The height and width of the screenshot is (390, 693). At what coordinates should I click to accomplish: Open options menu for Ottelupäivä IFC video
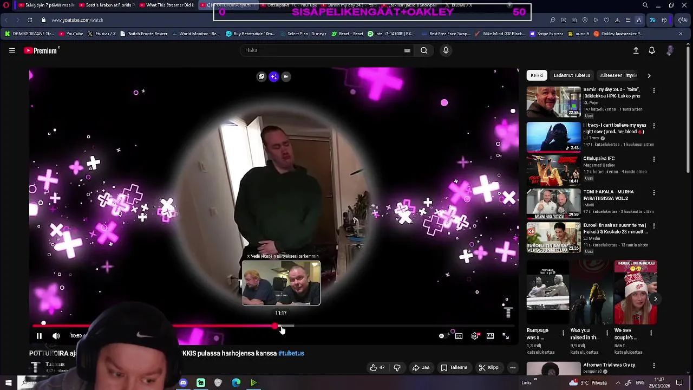653,159
